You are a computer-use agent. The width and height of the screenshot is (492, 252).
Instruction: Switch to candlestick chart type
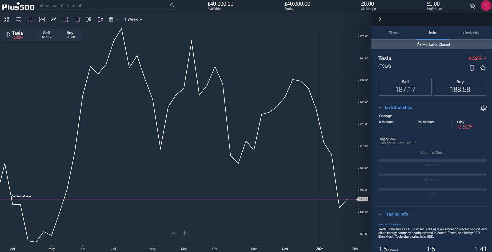tap(100, 19)
